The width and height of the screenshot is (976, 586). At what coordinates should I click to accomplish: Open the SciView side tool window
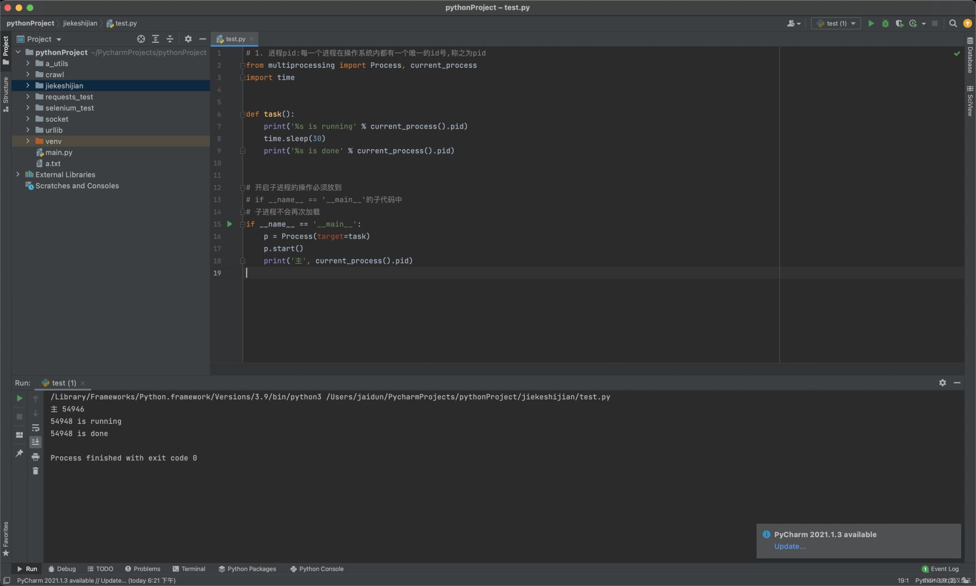[x=970, y=101]
